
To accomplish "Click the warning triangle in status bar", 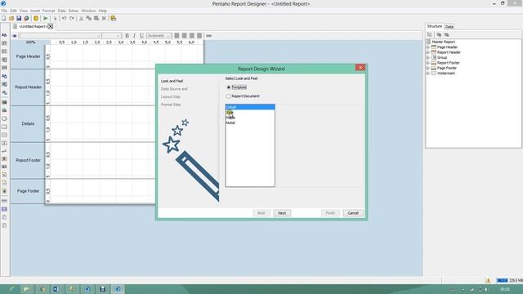I will pos(488,280).
